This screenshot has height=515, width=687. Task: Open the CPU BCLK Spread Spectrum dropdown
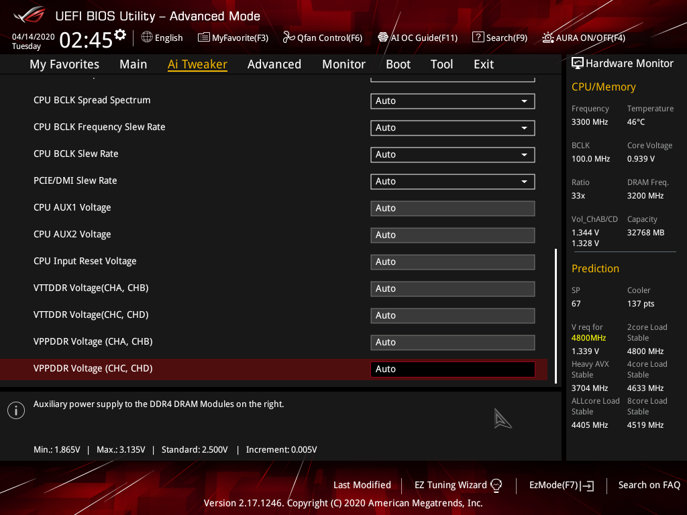click(x=453, y=101)
